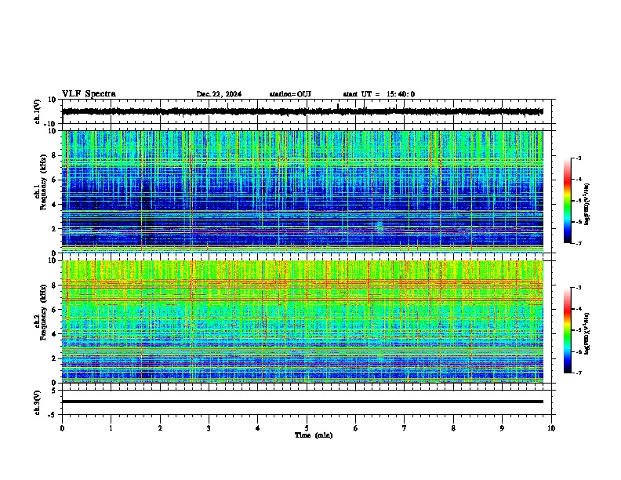Click the ch.1 log(PSD) color bar label

586,205
